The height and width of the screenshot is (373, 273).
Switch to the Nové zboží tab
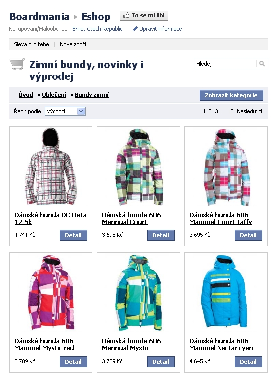[73, 44]
